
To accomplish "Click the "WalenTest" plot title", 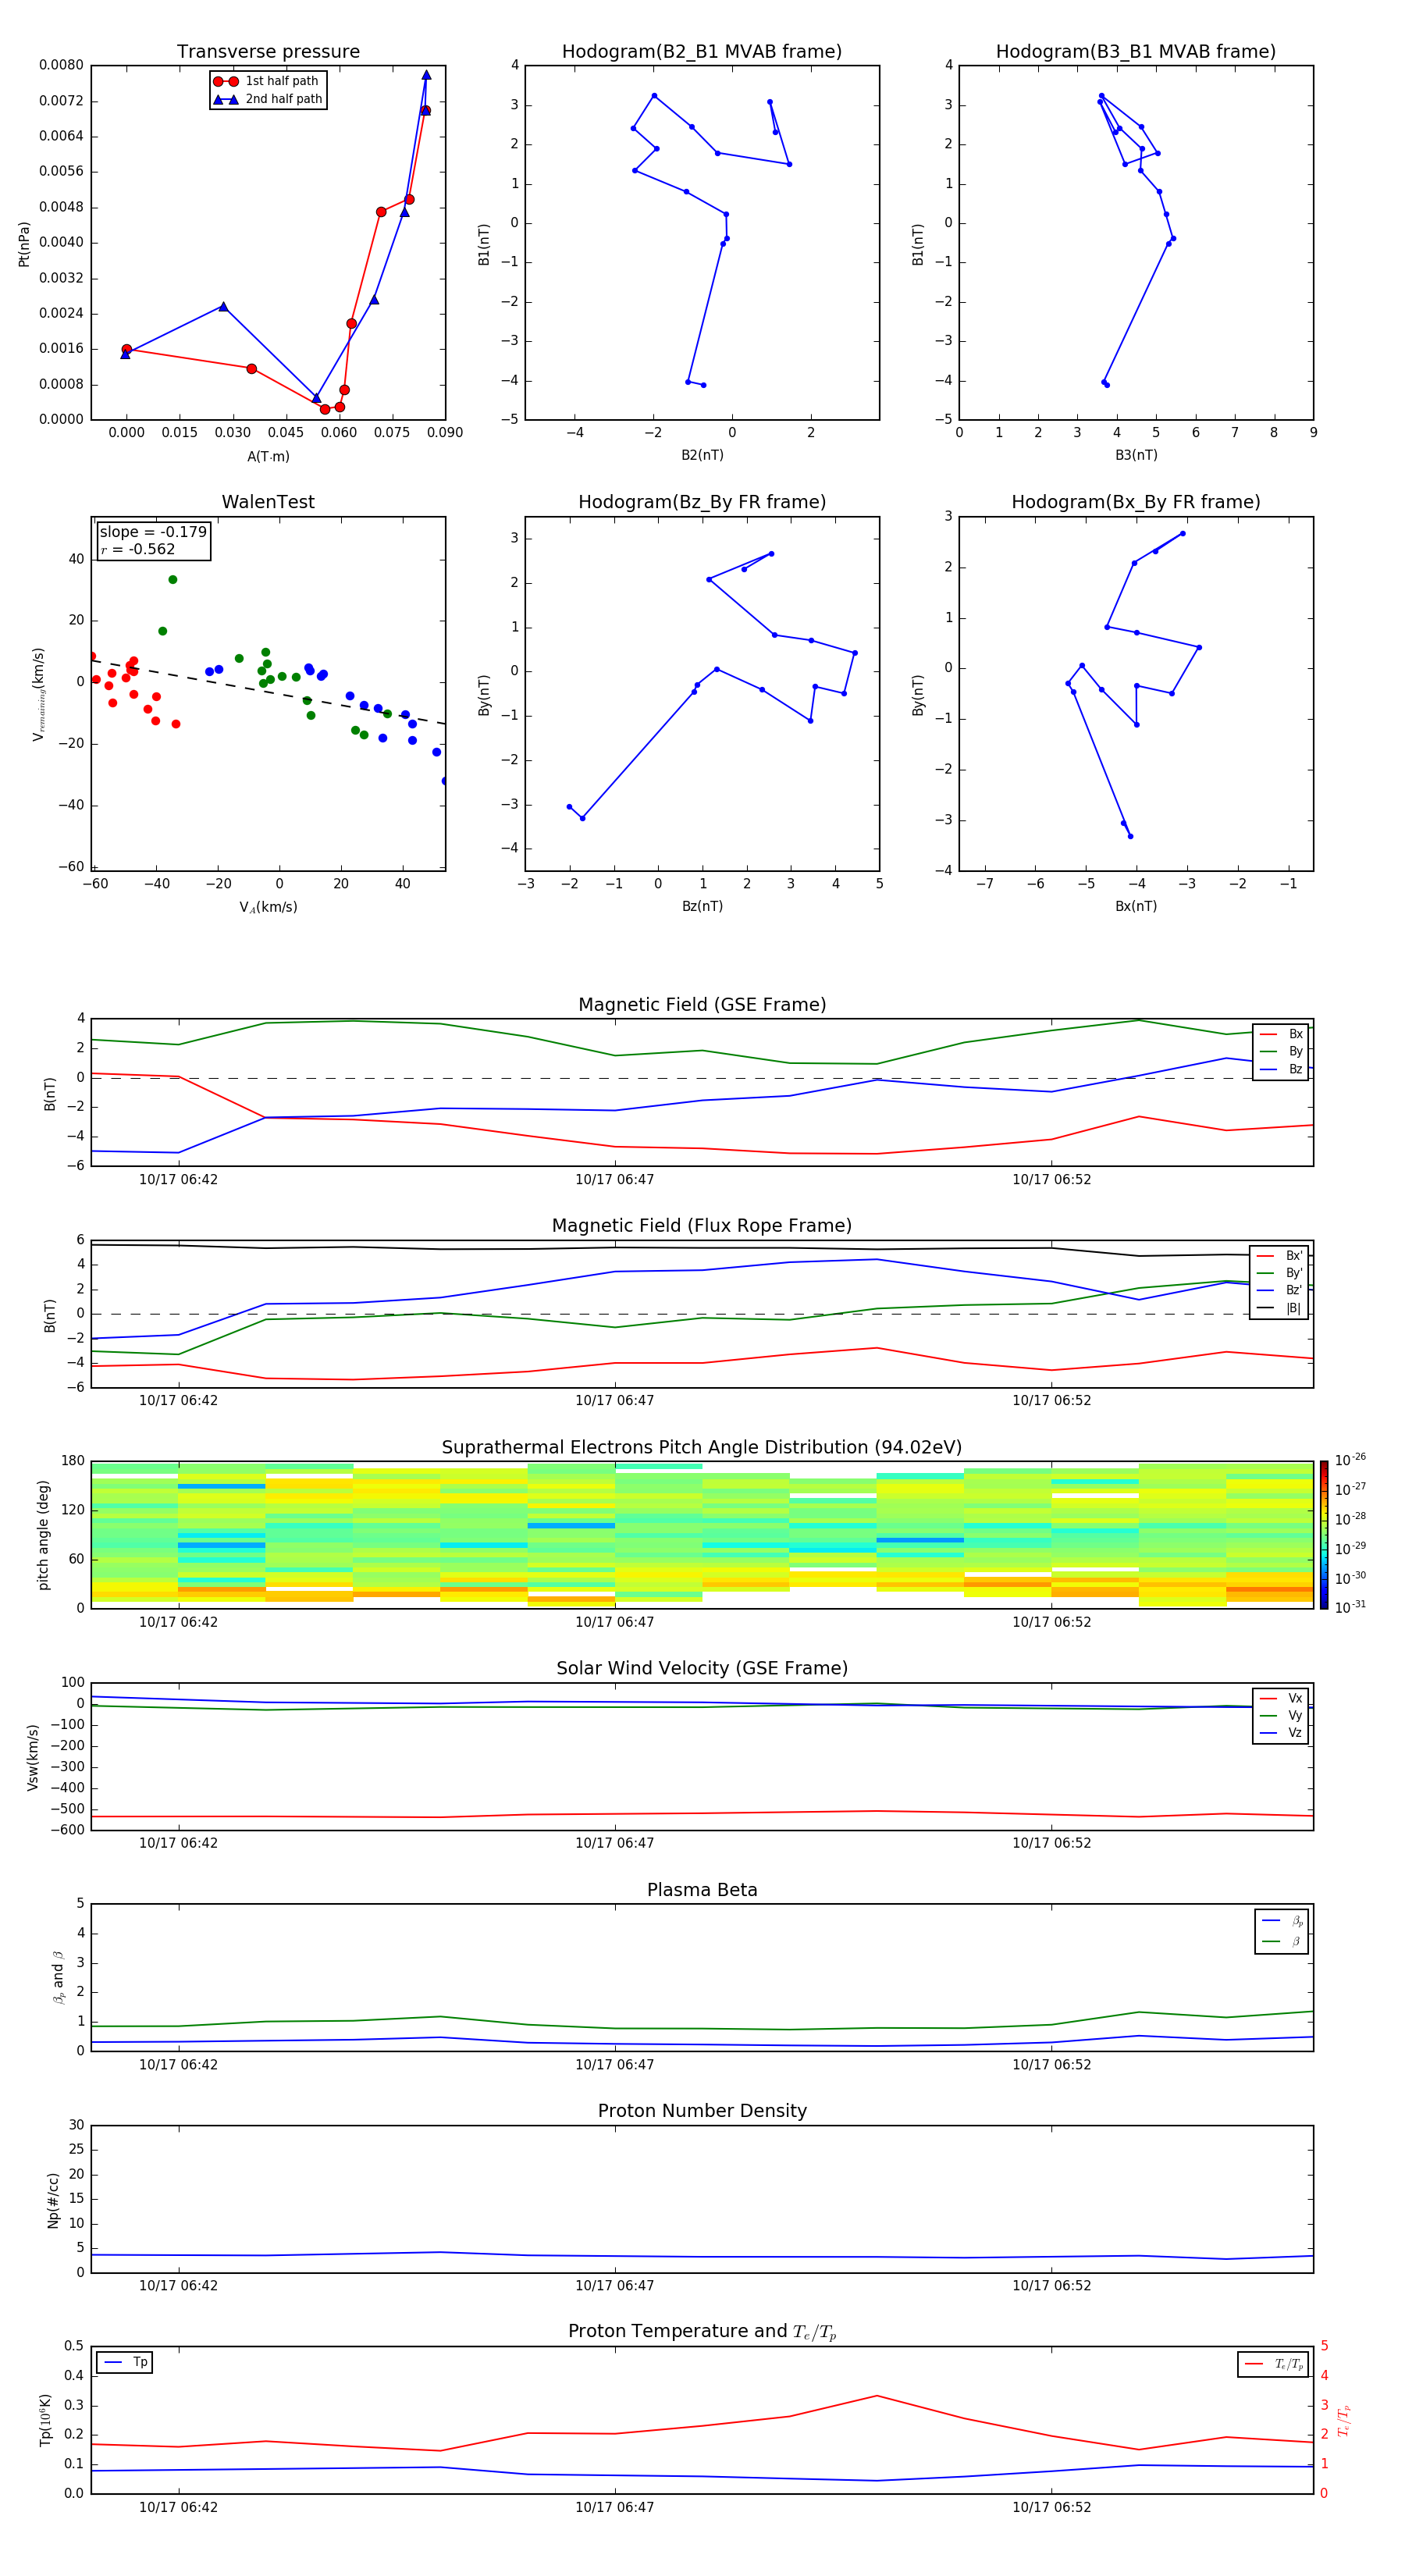I will coord(268,502).
